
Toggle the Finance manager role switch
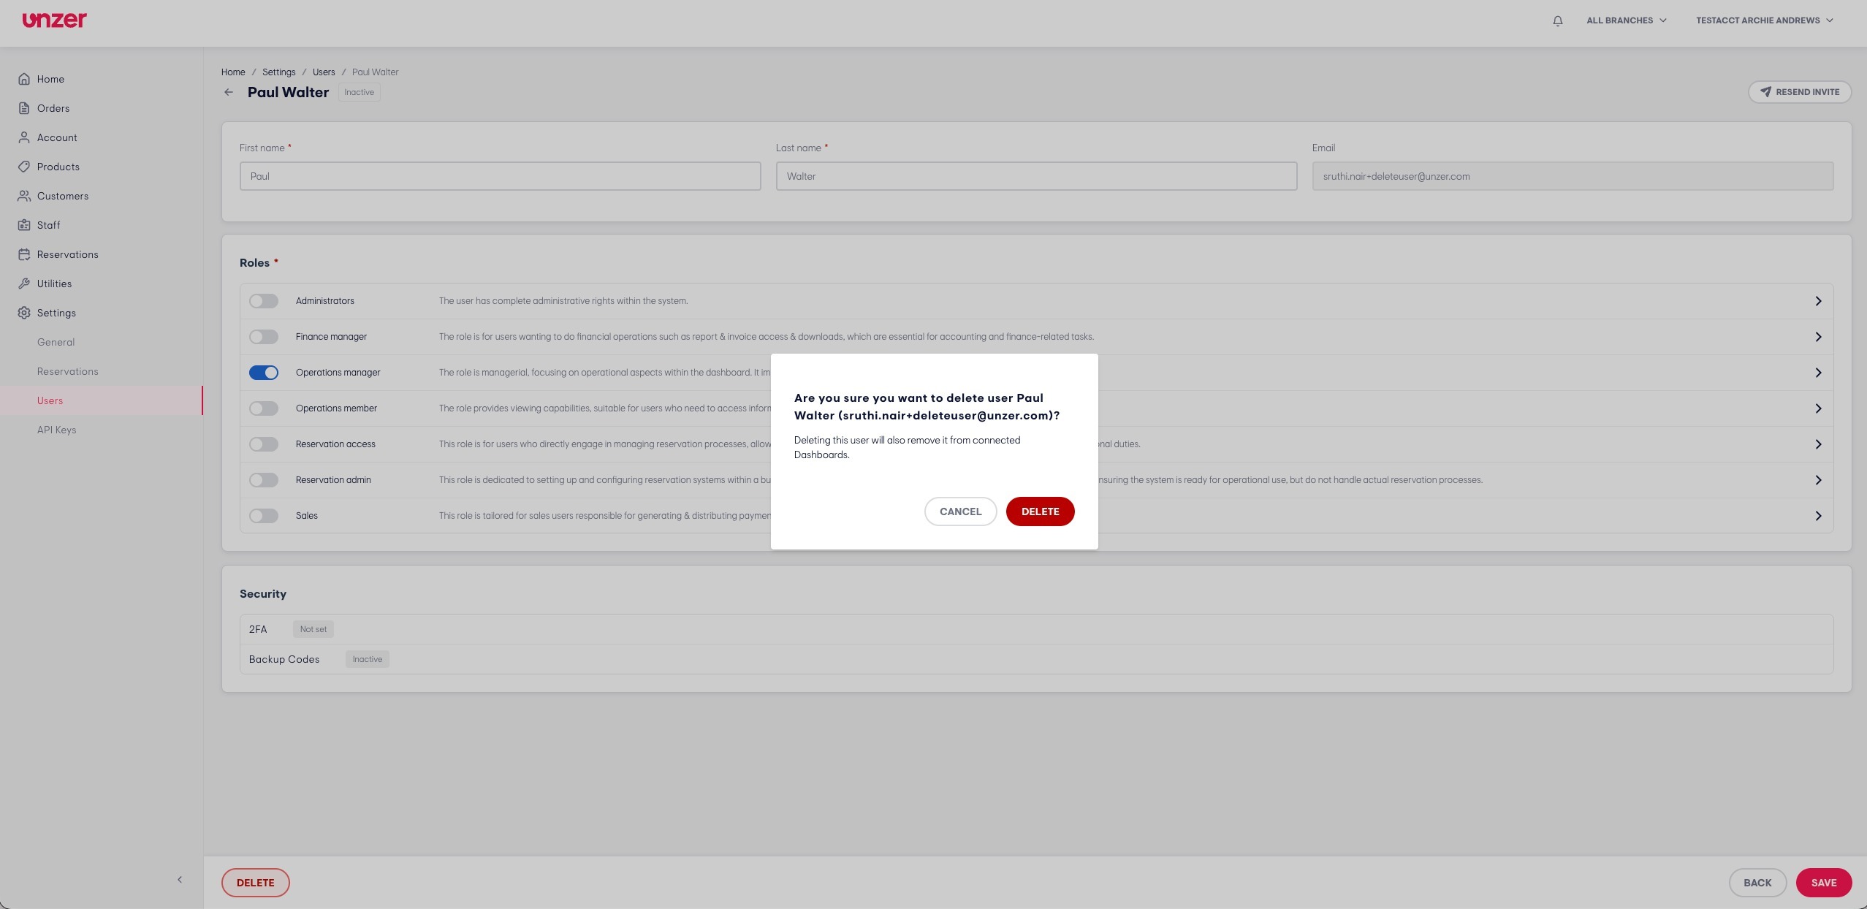tap(264, 337)
